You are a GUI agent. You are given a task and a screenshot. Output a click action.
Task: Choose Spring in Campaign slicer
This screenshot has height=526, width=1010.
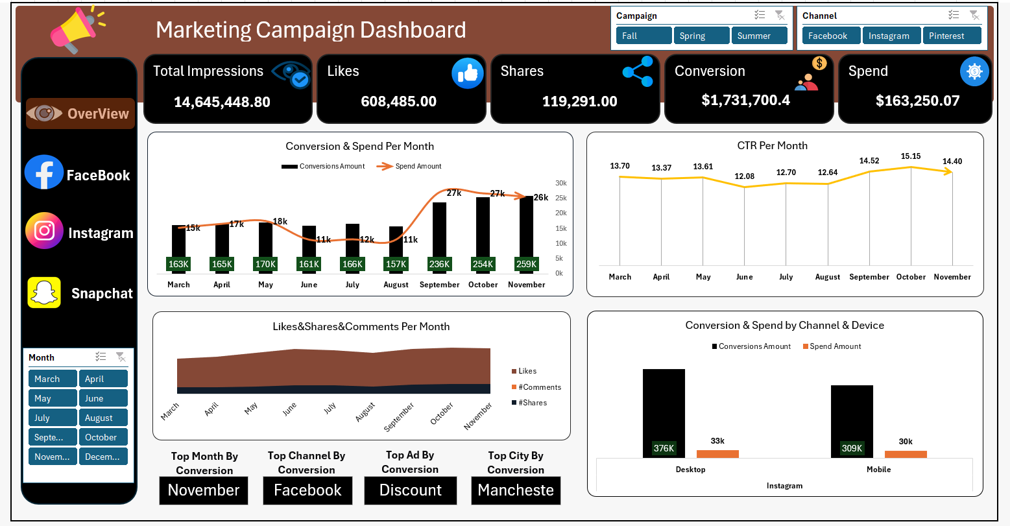(701, 36)
